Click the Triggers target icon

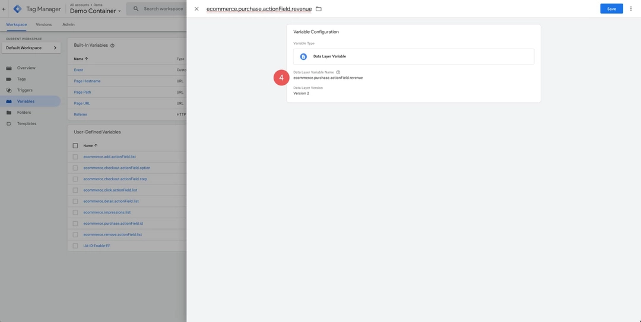(x=9, y=90)
